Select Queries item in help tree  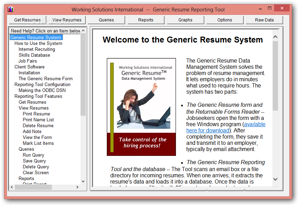[x=26, y=149]
